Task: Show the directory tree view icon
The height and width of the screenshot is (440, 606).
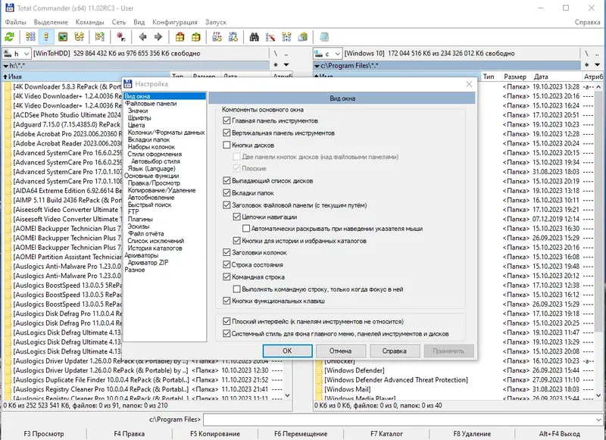Action: (80, 37)
